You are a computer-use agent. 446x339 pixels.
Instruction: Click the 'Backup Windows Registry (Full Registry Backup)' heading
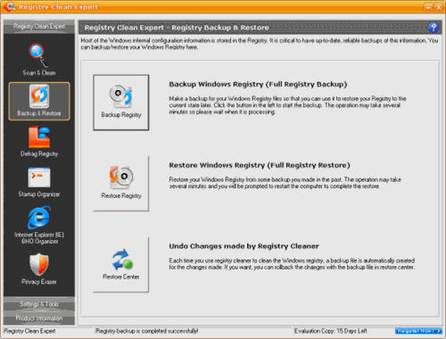[258, 84]
